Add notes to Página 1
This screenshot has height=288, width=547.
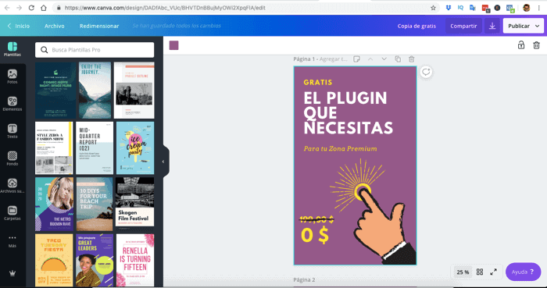click(x=356, y=59)
